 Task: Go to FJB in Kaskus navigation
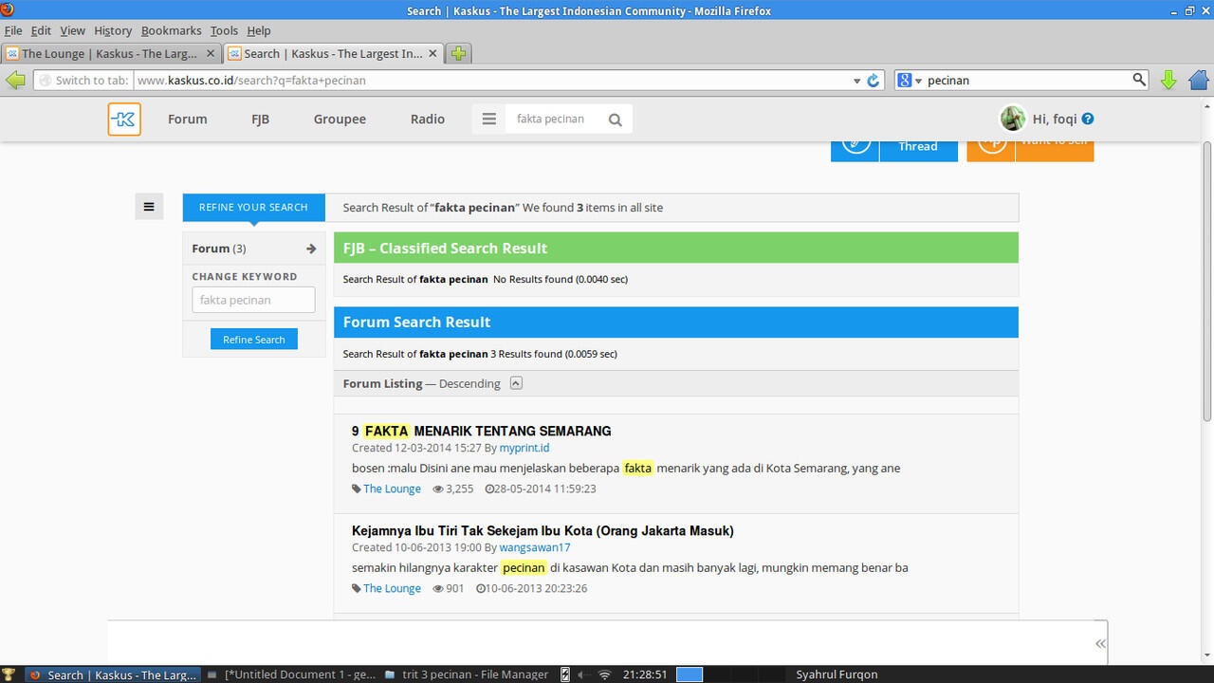(x=260, y=119)
